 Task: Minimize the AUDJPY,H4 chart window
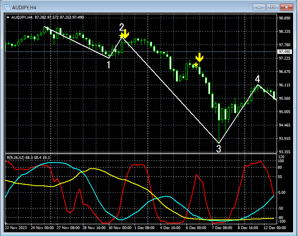(x=259, y=7)
